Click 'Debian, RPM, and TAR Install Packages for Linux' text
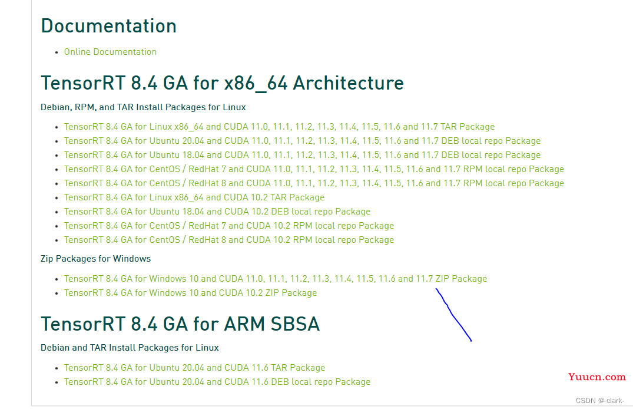 click(x=143, y=107)
